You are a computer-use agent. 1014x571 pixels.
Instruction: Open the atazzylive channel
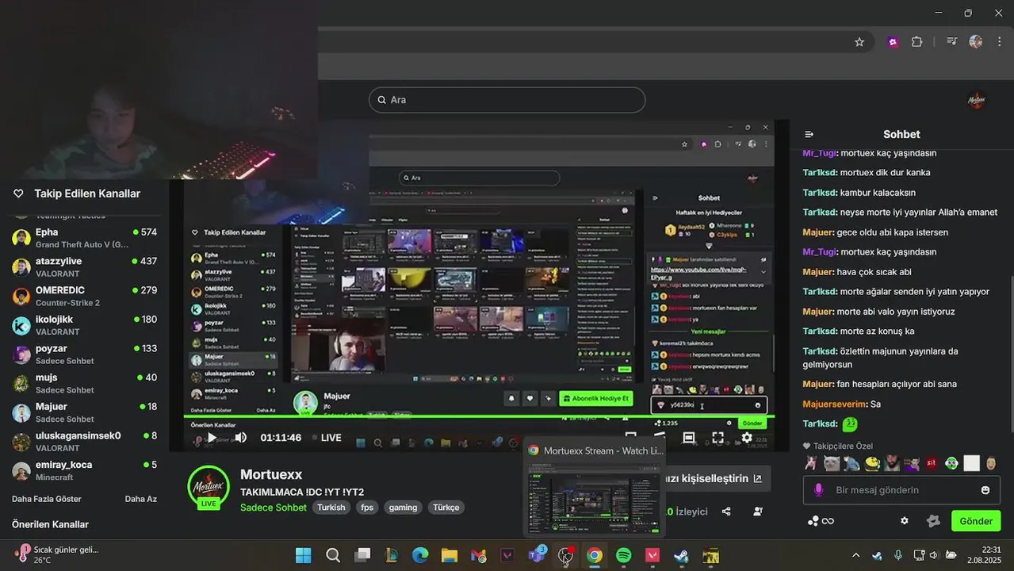click(85, 267)
